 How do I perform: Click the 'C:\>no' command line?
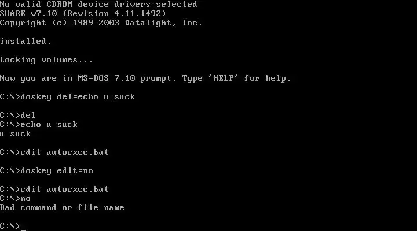point(16,199)
